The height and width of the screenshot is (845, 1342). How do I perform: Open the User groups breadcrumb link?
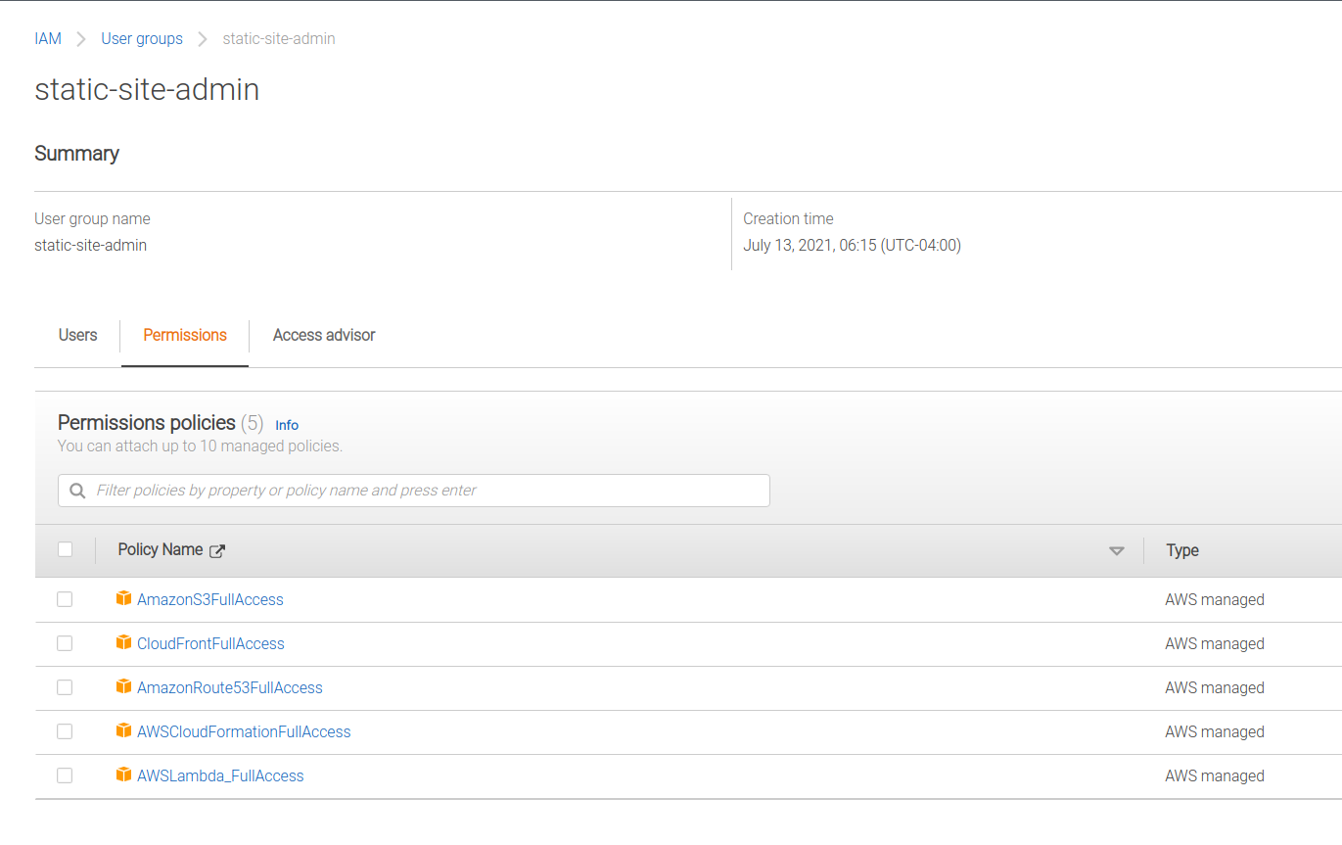[x=142, y=39]
